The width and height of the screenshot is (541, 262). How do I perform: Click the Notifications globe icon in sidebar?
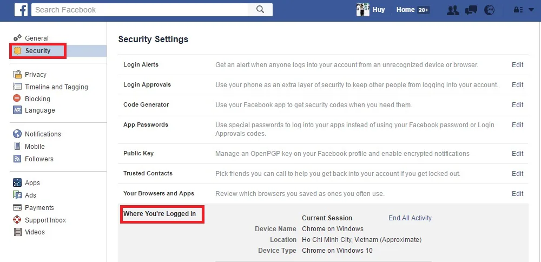(x=17, y=134)
